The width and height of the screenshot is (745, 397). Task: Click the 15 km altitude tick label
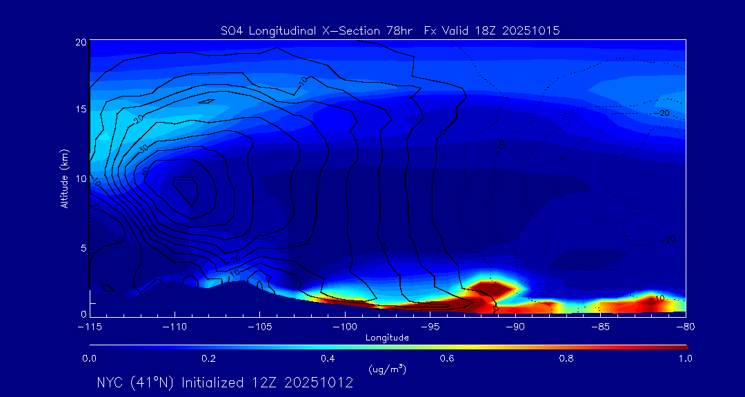click(x=79, y=110)
